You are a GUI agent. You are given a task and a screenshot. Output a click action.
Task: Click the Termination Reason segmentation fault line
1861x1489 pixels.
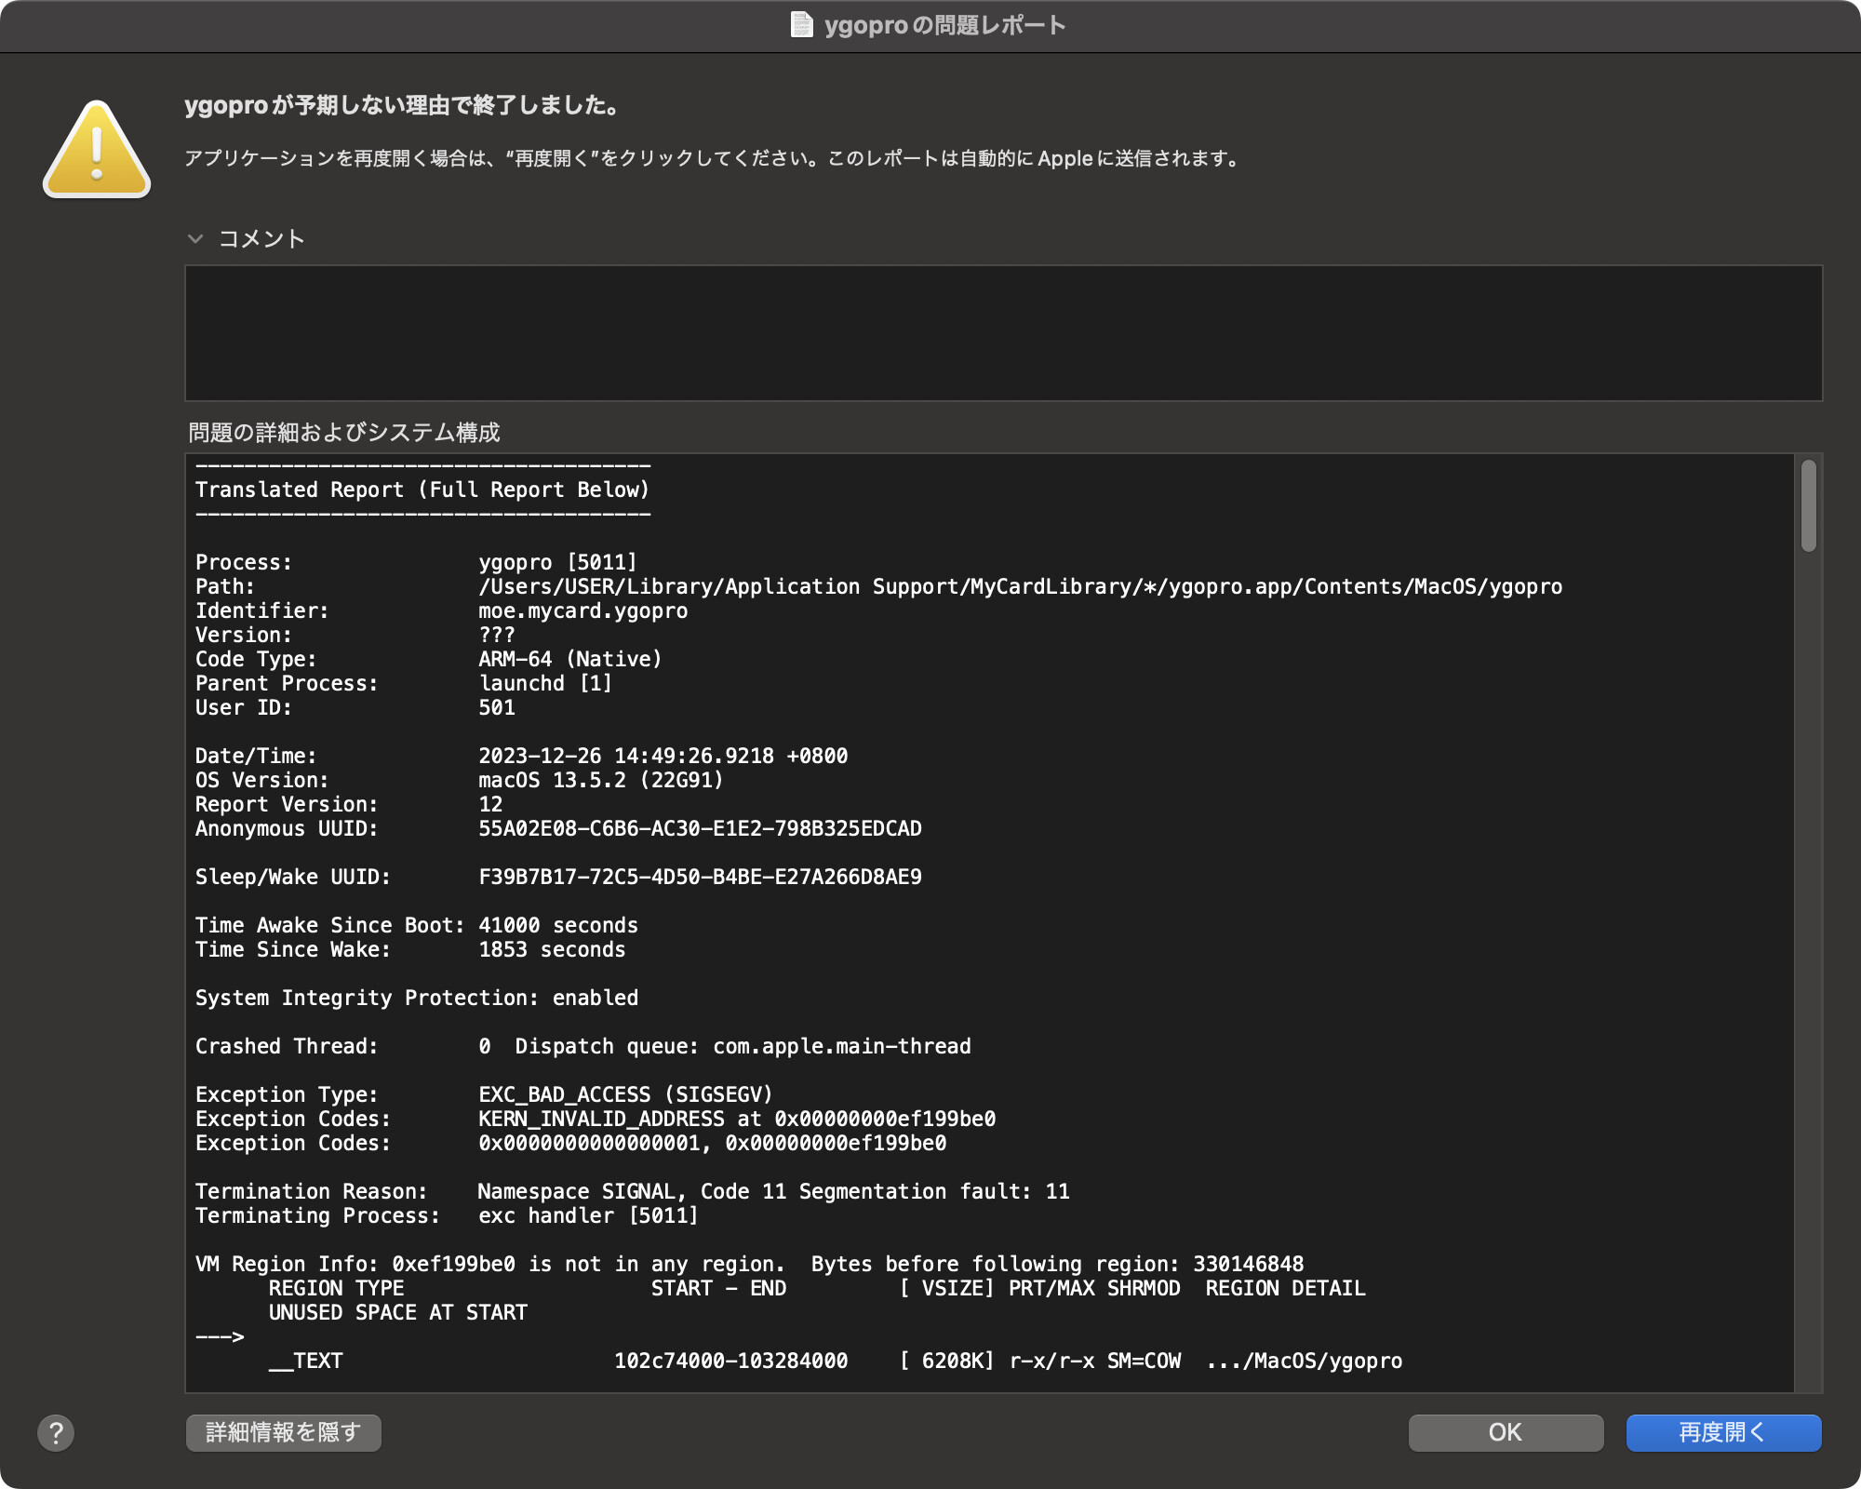click(632, 1191)
